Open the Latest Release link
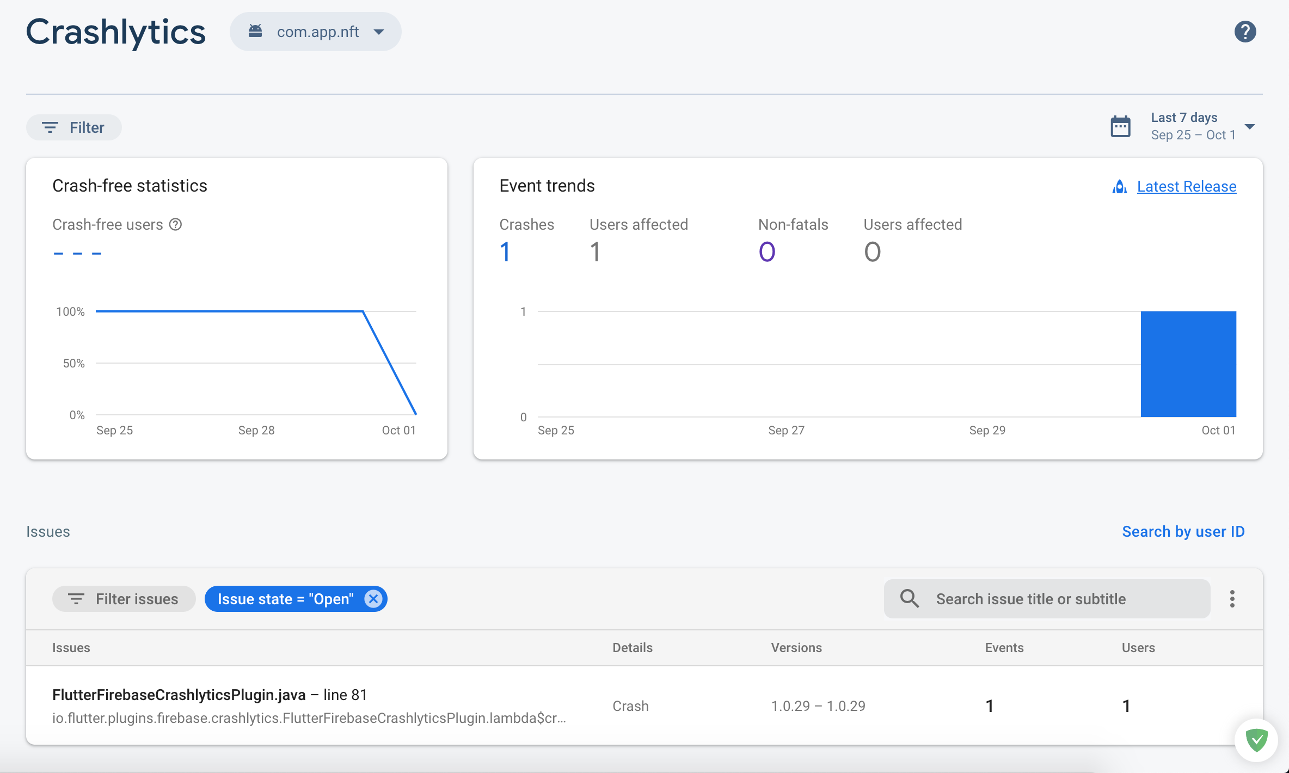Viewport: 1289px width, 773px height. coord(1186,187)
